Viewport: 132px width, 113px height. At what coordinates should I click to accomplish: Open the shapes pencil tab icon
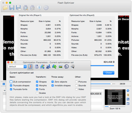coord(42,67)
